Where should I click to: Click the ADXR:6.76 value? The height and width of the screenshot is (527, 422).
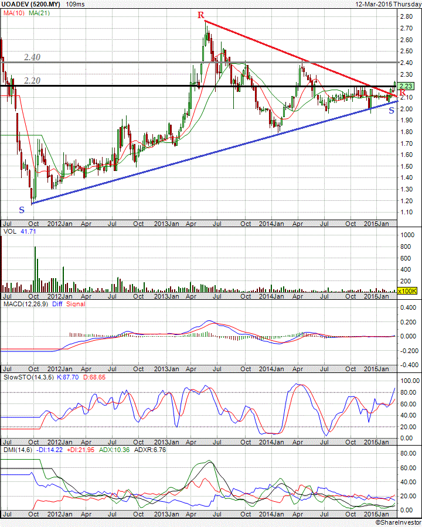pos(150,450)
